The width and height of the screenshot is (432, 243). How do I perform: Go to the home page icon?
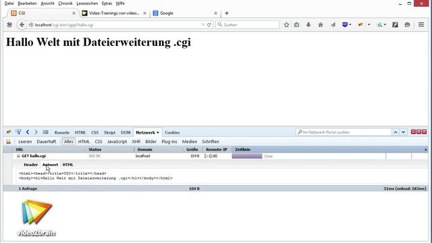point(321,25)
